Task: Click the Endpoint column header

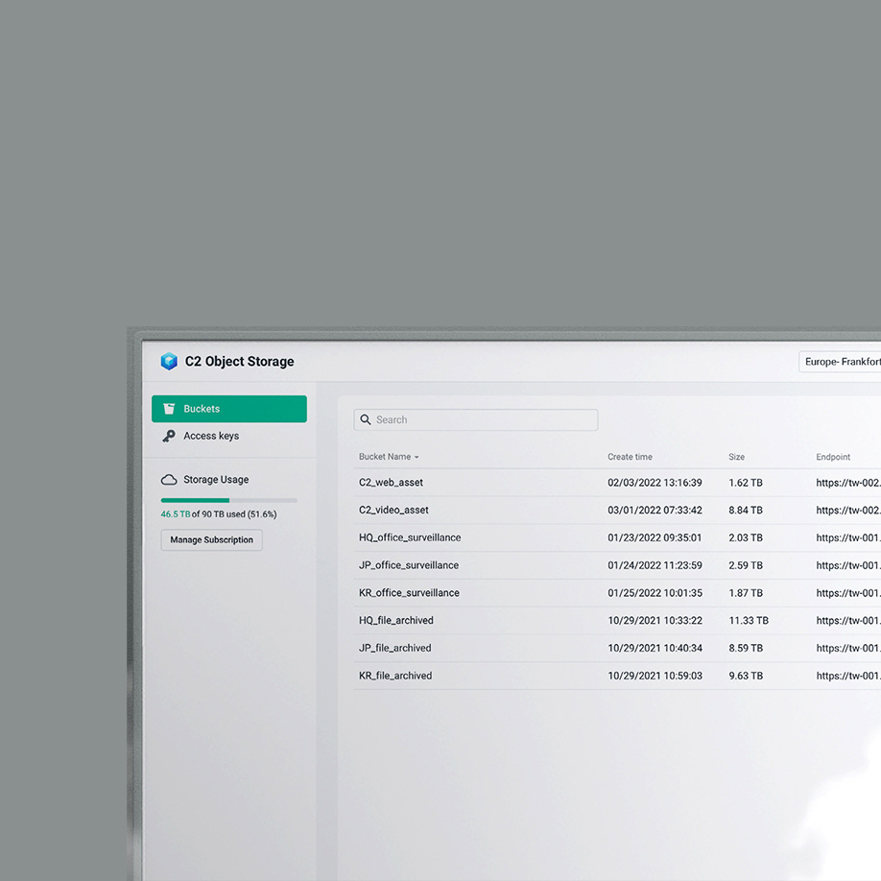Action: [x=833, y=457]
